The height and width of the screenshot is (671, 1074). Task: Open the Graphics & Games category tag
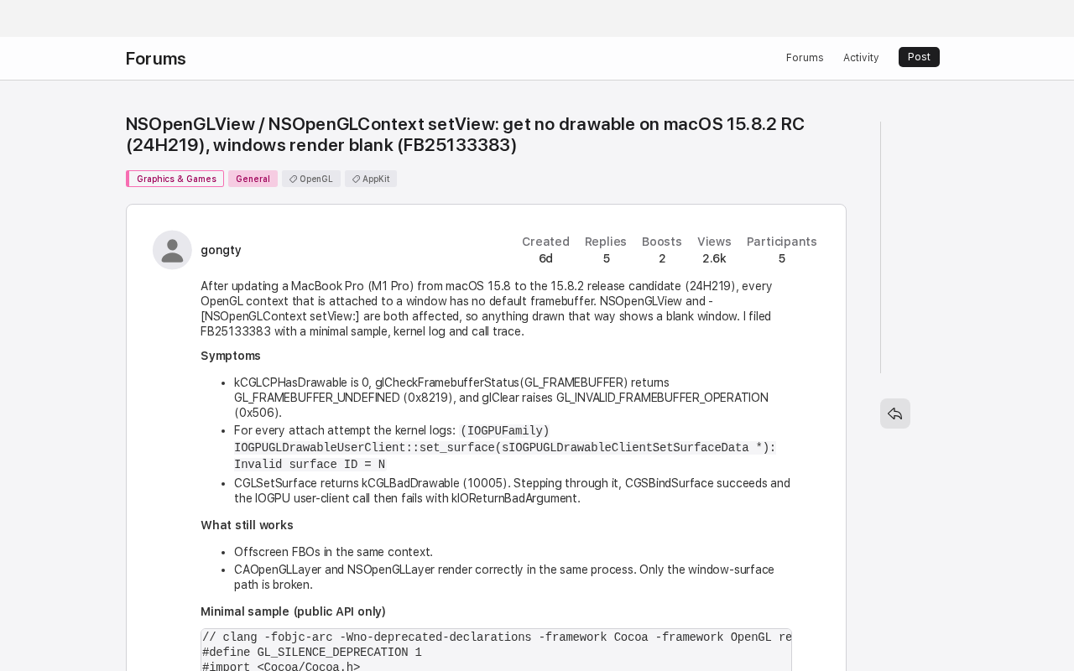click(175, 179)
